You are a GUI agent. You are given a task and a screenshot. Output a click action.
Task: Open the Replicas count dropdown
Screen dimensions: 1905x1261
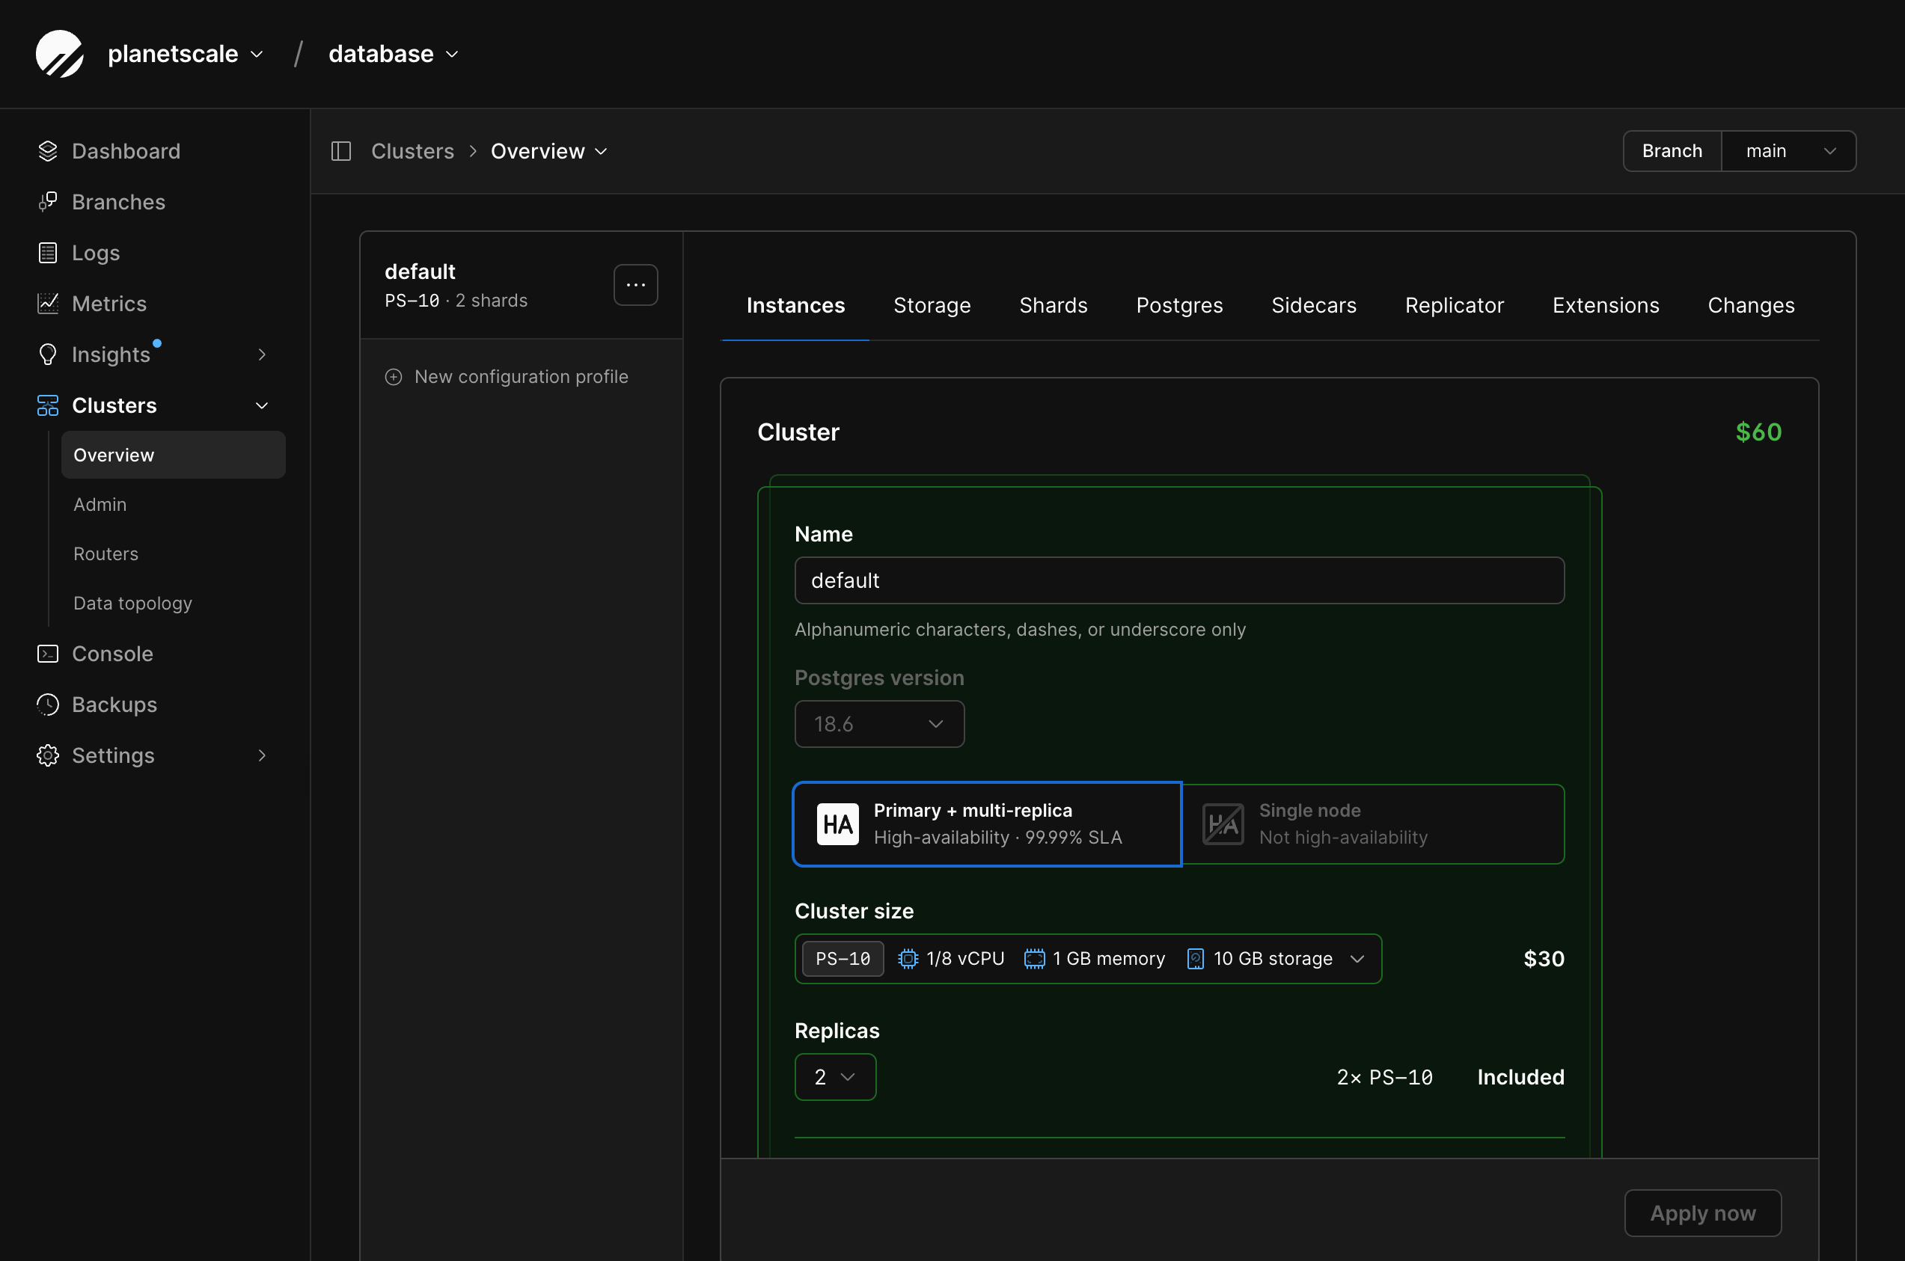[x=835, y=1077]
